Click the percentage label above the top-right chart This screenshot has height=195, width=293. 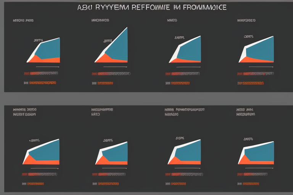coord(249,37)
